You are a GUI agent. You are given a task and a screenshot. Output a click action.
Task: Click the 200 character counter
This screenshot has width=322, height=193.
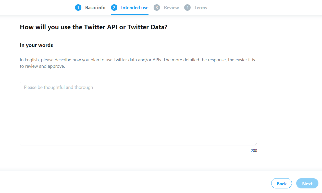pos(254,150)
